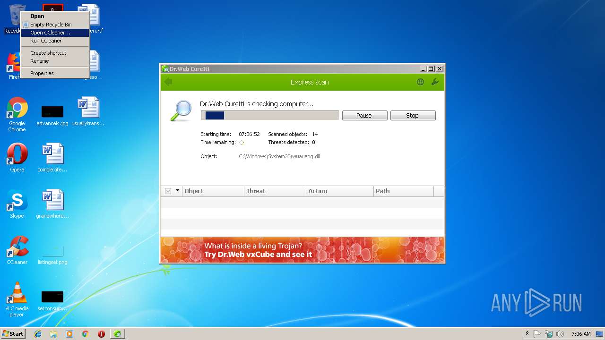Minimize the Dr.Web CureIt! window
Image resolution: width=605 pixels, height=340 pixels.
(423, 69)
